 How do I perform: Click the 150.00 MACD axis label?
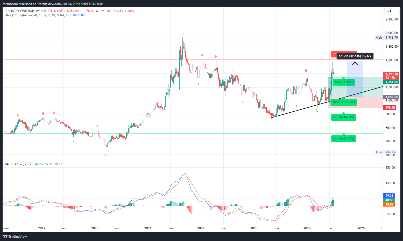coord(390,183)
